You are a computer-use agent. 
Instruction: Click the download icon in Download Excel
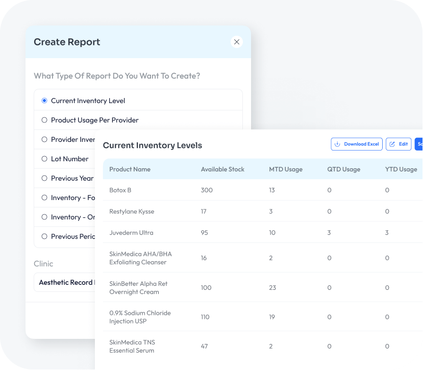pos(337,144)
